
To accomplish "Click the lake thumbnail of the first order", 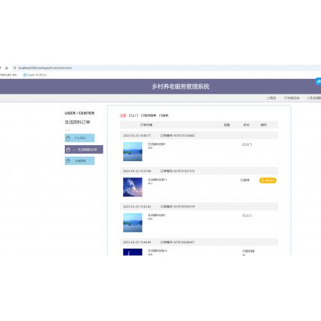I will [x=133, y=152].
